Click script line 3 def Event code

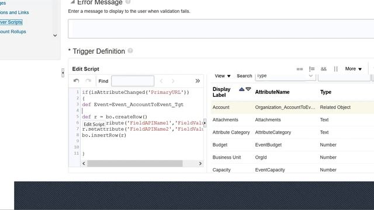click(133, 104)
